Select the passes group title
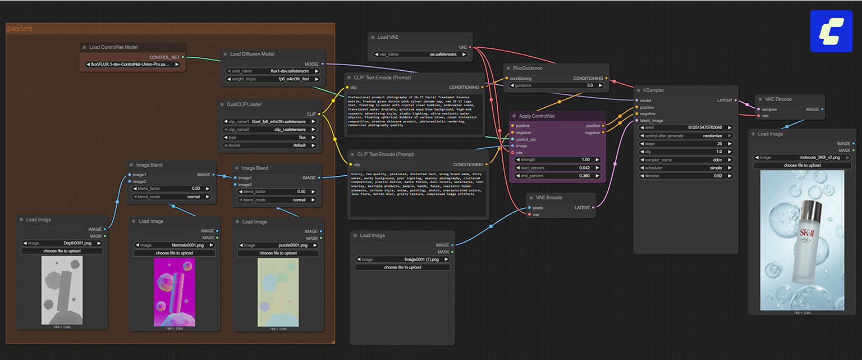862x360 pixels. (x=20, y=28)
